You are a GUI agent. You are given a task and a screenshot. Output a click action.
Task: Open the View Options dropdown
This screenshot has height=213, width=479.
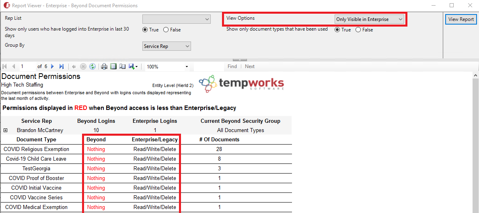pos(369,19)
